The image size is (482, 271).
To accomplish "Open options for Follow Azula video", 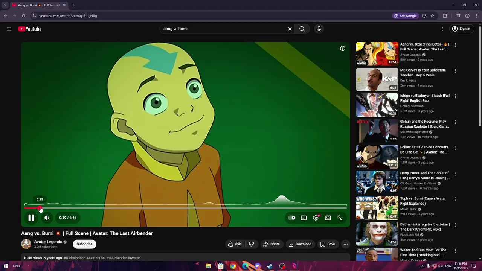I will 455,148.
